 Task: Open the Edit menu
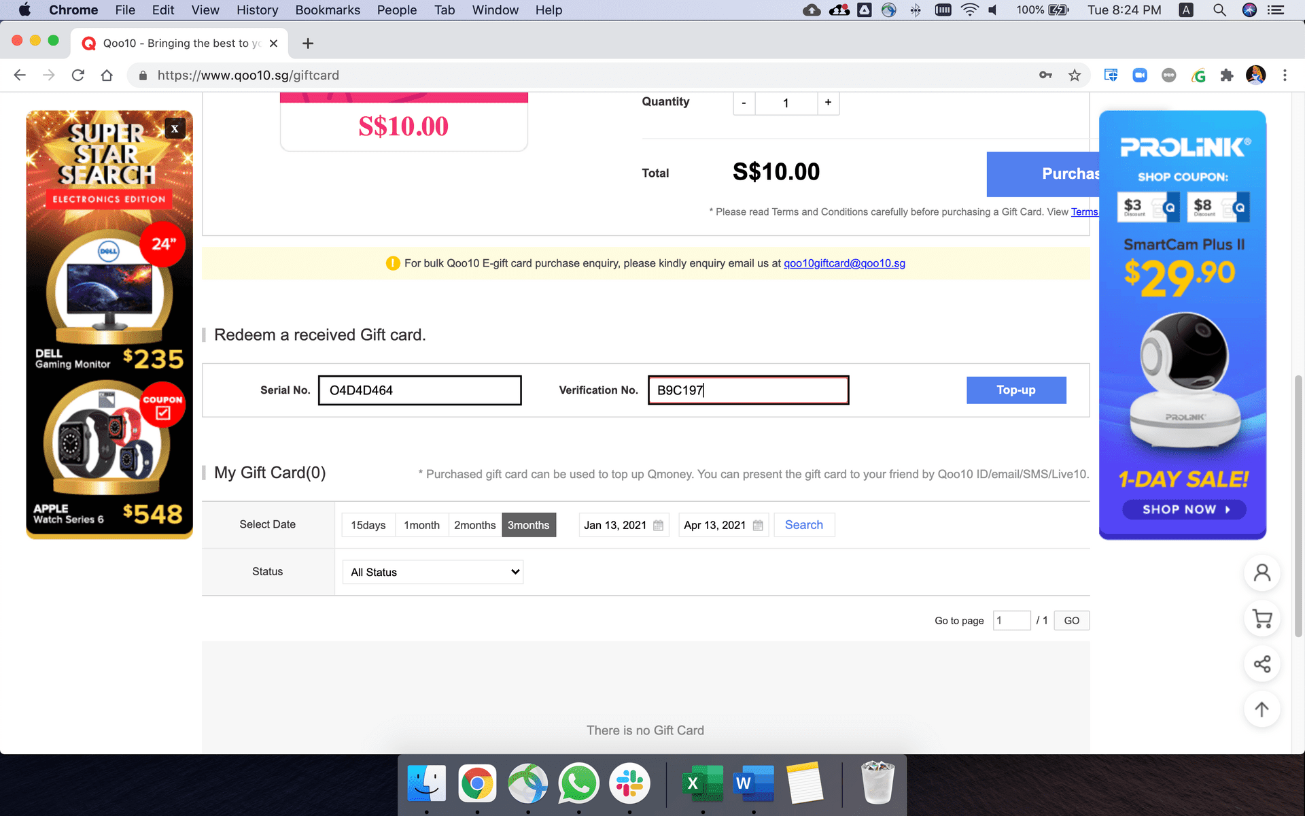(163, 10)
